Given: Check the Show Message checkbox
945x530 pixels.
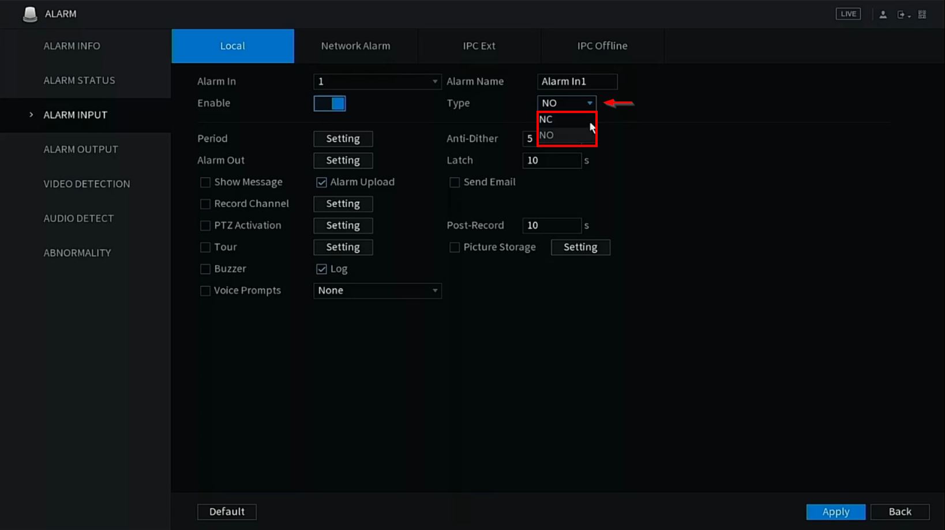Looking at the screenshot, I should (x=205, y=182).
